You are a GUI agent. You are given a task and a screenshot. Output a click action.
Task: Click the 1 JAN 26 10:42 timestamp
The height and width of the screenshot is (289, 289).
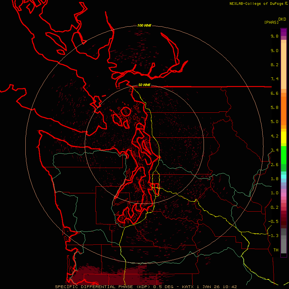point(217,287)
